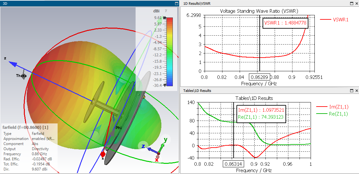Viewport: 359px width, 174px height.
Task: Click the Component Abs value
Action: pyautogui.click(x=35, y=144)
